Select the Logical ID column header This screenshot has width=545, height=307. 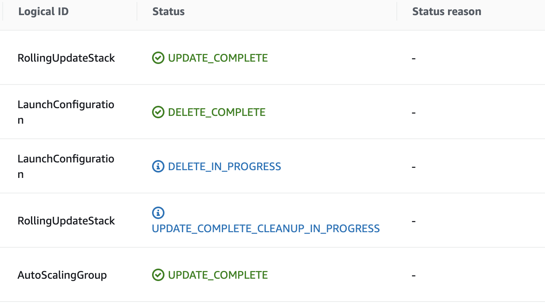43,12
